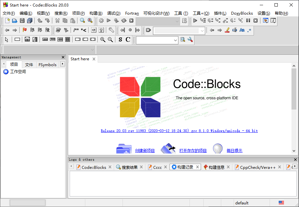Click the Release 20.03 rev 11983 link
Image resolution: width=299 pixels, height=207 pixels.
[179, 131]
